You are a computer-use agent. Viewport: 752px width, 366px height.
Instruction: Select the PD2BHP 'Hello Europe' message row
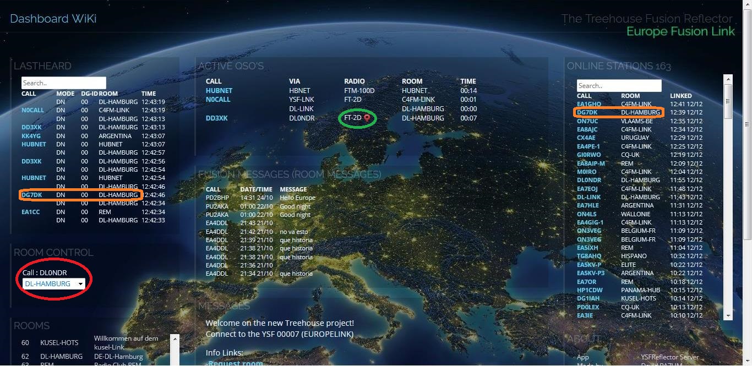click(x=261, y=198)
